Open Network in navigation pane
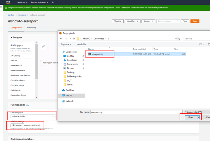The image size is (210, 141). click(x=69, y=101)
